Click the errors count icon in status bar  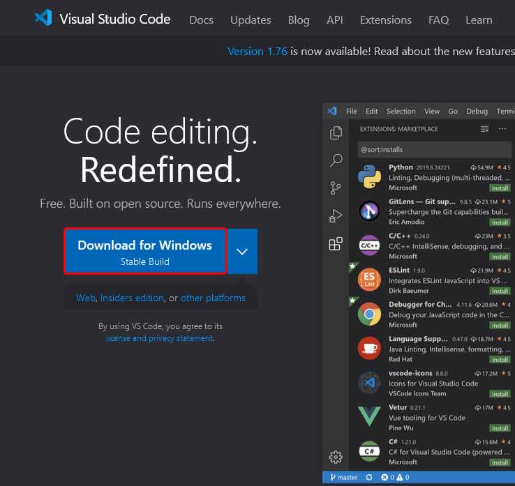click(385, 477)
